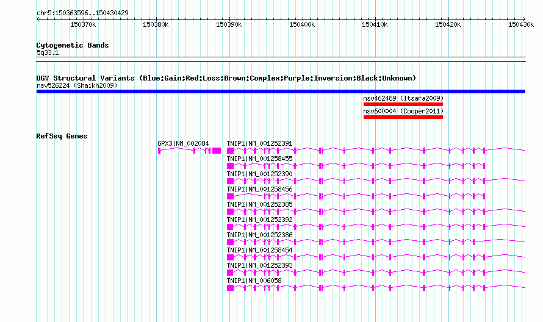Image resolution: width=543 pixels, height=322 pixels.
Task: Click the nsv526224 (Shaikh2009) variant label
Action: (x=77, y=85)
